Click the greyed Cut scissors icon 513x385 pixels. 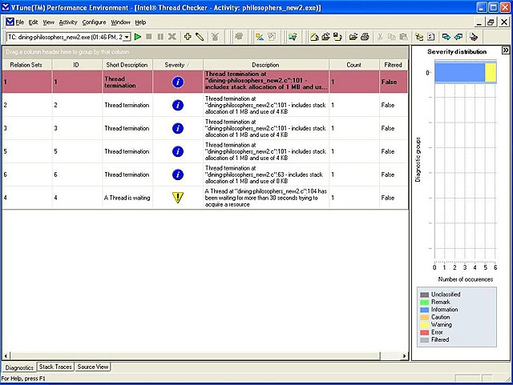[380, 37]
